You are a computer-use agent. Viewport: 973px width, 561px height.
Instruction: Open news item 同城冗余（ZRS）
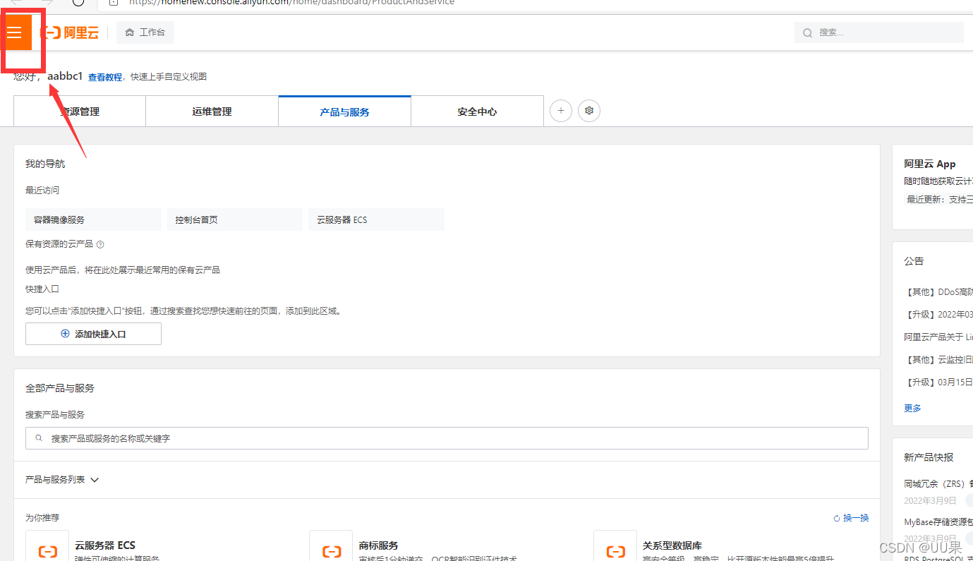point(938,483)
